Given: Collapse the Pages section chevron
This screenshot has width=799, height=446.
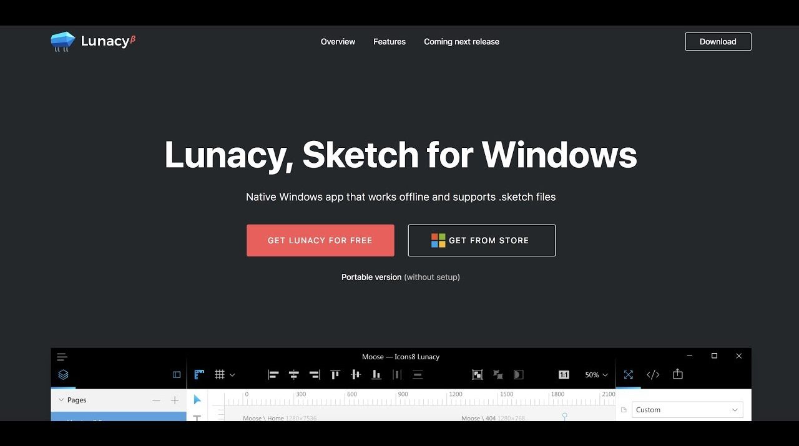Looking at the screenshot, I should [61, 400].
